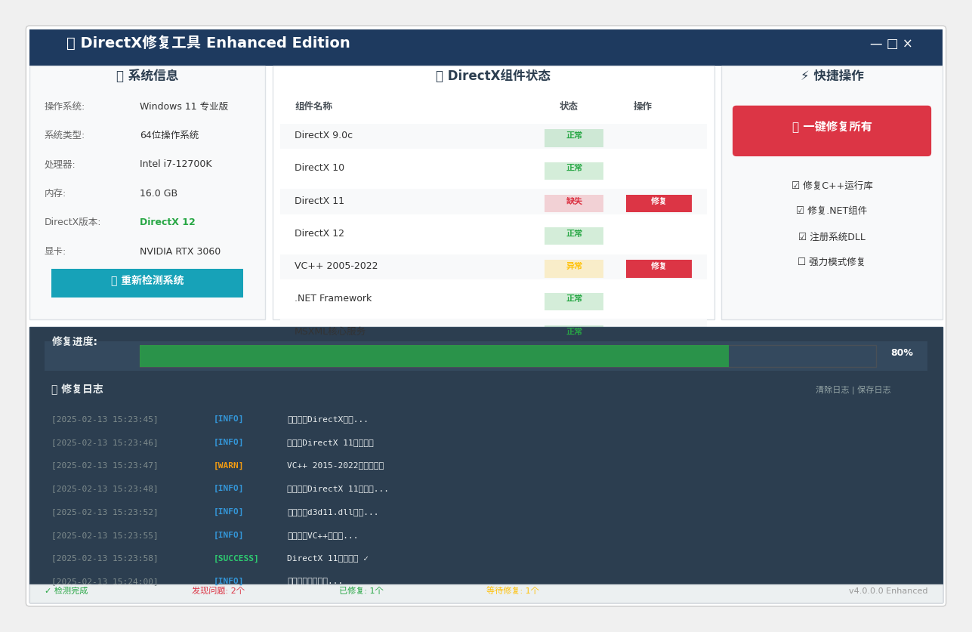Click 修复 in the VC++ 2005-2022 row
Image resolution: width=972 pixels, height=632 pixels.
click(659, 268)
